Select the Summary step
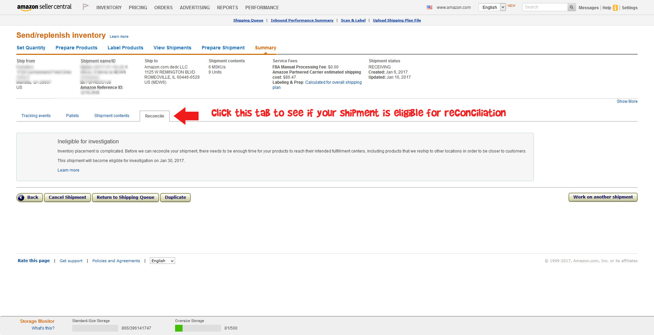Image resolution: width=654 pixels, height=335 pixels. (266, 48)
